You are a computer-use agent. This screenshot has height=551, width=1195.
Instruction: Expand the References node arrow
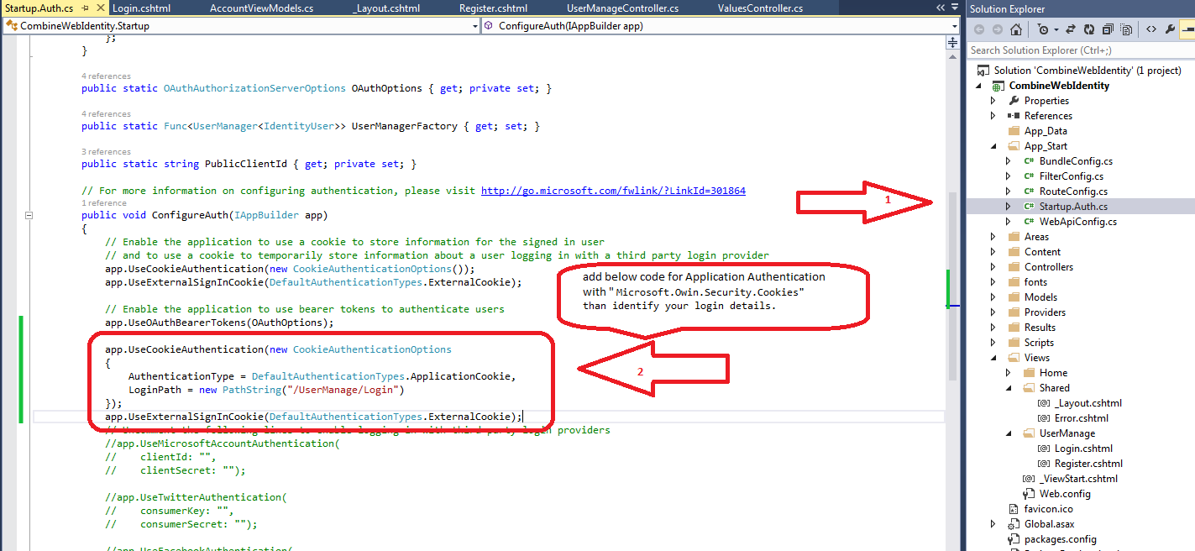click(x=993, y=116)
